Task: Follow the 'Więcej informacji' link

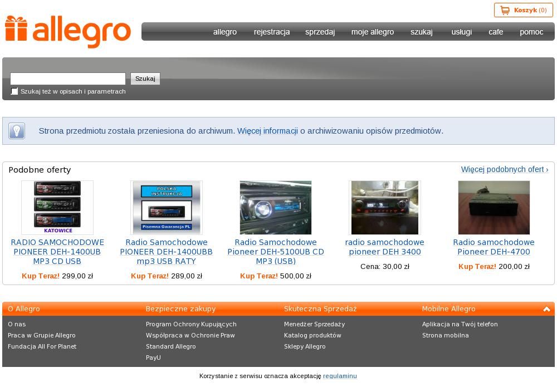Action: 267,131
